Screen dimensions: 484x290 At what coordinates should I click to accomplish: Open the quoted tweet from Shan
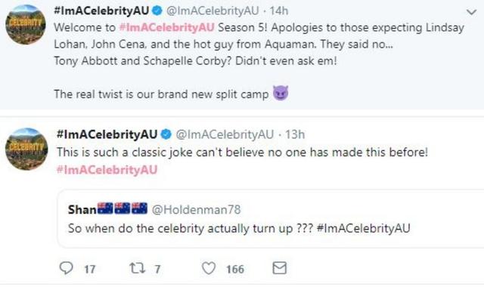click(x=271, y=219)
